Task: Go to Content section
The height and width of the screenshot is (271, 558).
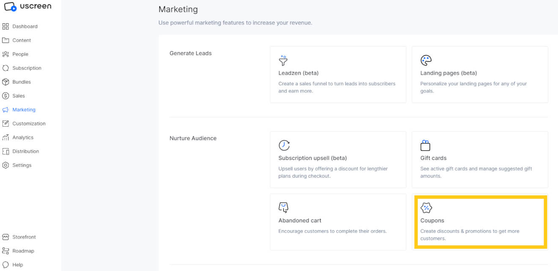Action: 22,41
